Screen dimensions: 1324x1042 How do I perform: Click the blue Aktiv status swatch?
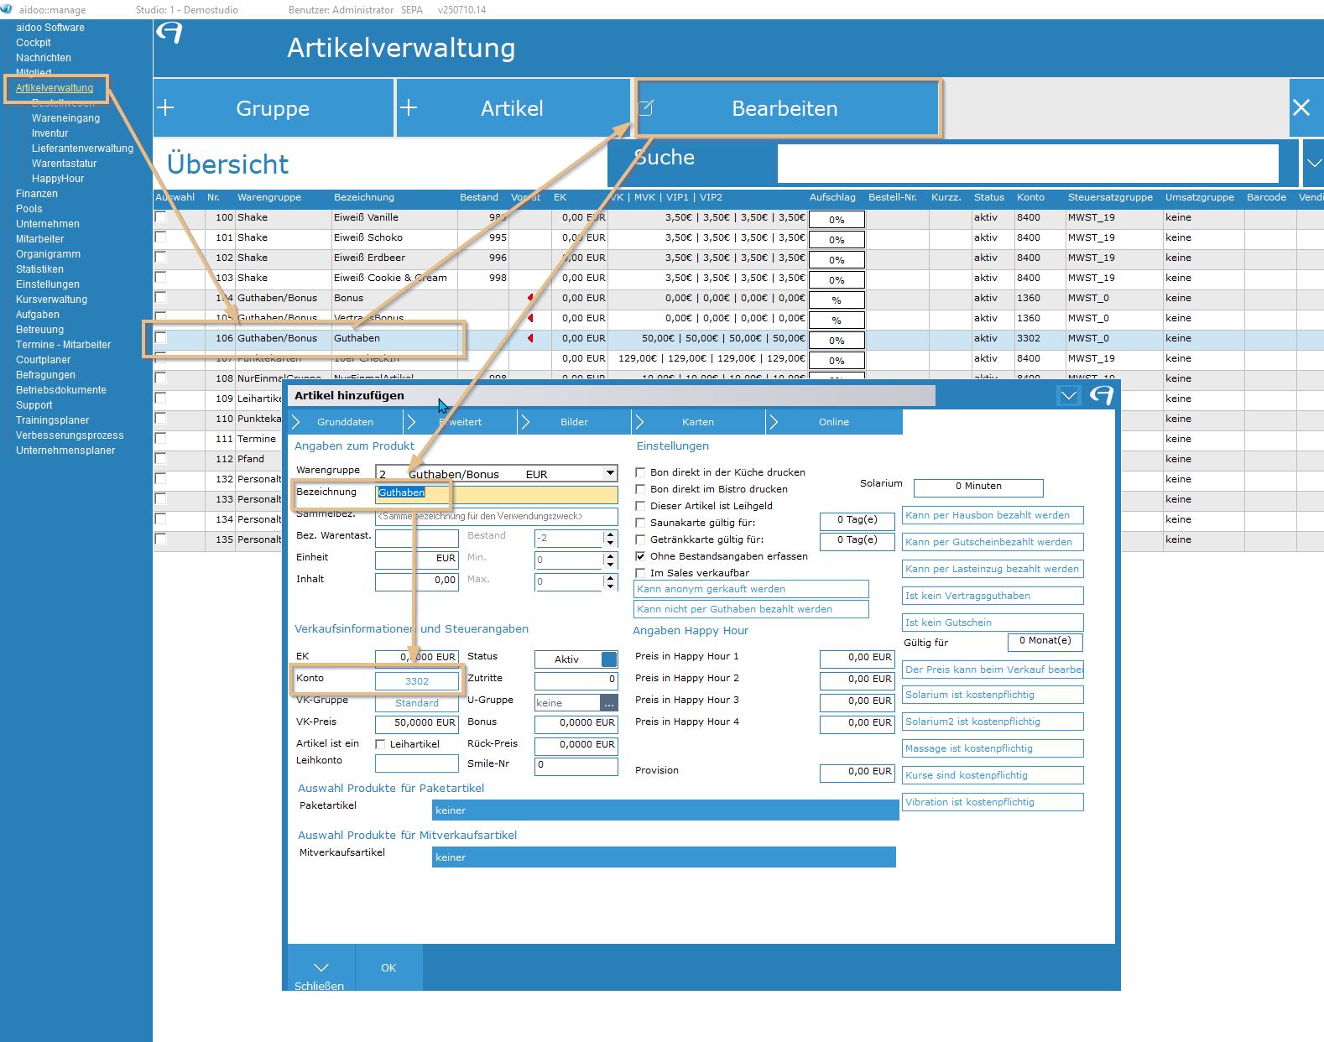[609, 659]
